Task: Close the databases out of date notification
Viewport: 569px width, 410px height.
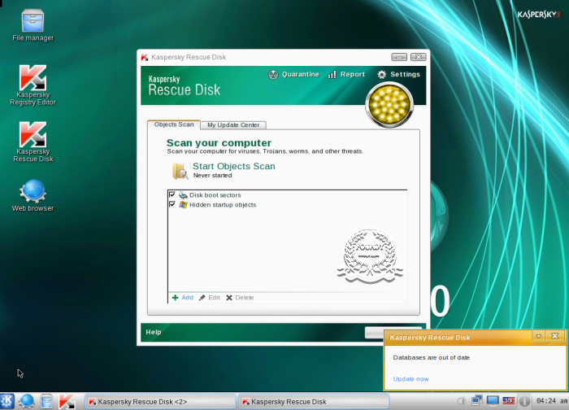Action: pos(554,336)
